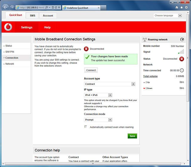Click the browser forward arrow button
This screenshot has width=191, height=167.
[x=12, y=7]
